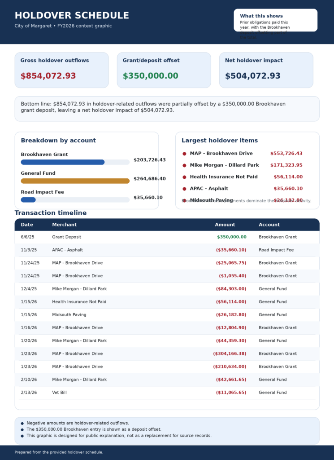Click the Road Impact Fee progress bar
Image resolution: width=334 pixels, height=460 pixels.
click(x=28, y=200)
